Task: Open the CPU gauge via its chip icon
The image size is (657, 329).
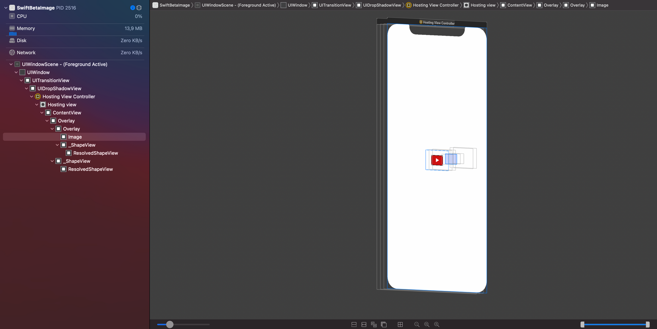Action: (x=12, y=16)
